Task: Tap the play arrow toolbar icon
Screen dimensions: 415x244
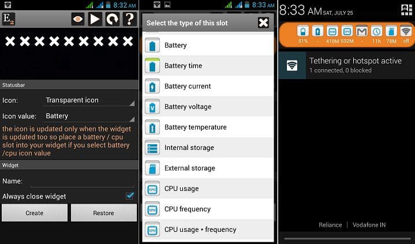Action: pyautogui.click(x=95, y=19)
